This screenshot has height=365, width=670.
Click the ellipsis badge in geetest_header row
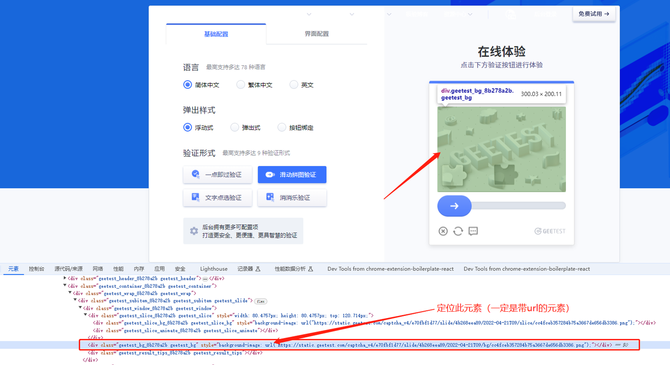coord(205,278)
